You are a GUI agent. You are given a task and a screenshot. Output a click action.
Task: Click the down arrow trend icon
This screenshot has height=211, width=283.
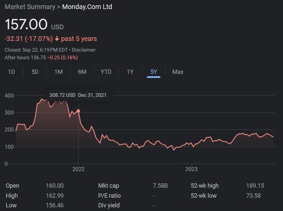[x=57, y=39]
